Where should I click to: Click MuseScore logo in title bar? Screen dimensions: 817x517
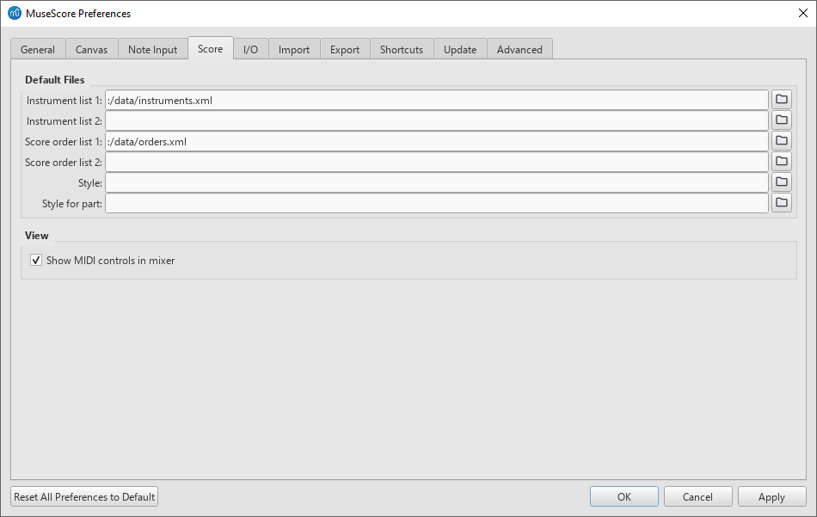[14, 14]
